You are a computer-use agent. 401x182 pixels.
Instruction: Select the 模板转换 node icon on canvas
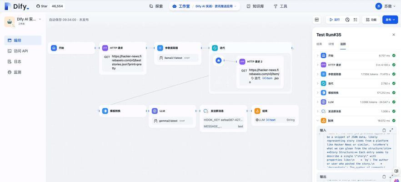(105, 111)
